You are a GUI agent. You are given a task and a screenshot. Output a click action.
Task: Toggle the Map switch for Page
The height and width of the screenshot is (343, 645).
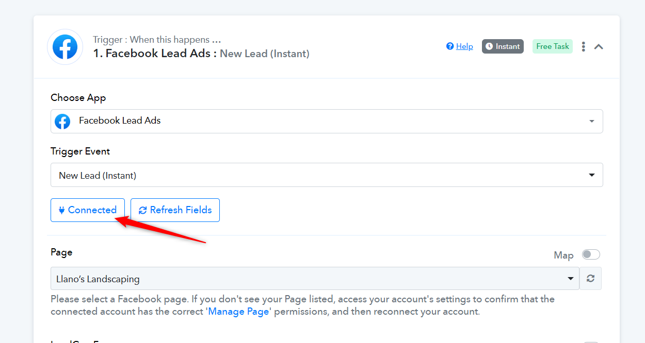pos(591,254)
